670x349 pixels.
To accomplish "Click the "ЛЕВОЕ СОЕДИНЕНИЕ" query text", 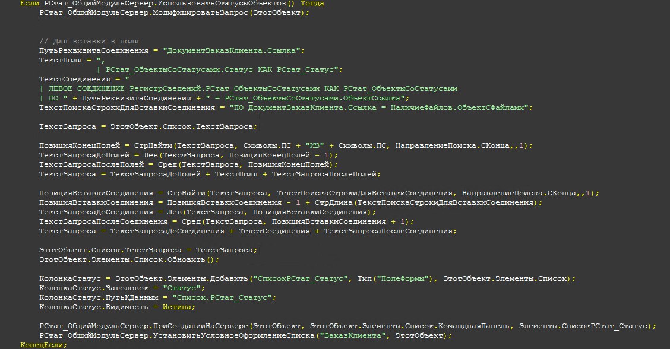I will pos(86,89).
